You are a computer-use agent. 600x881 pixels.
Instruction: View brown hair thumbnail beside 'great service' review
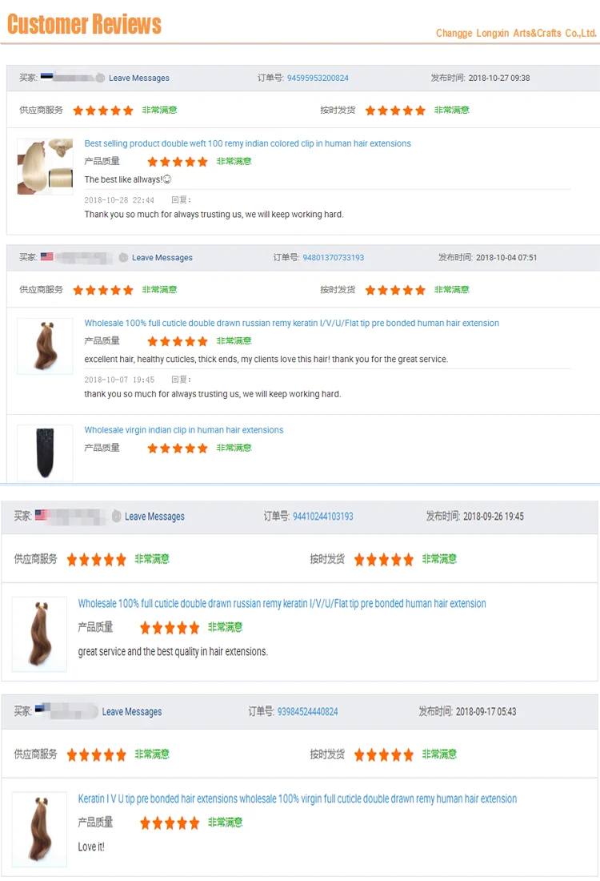pos(39,634)
